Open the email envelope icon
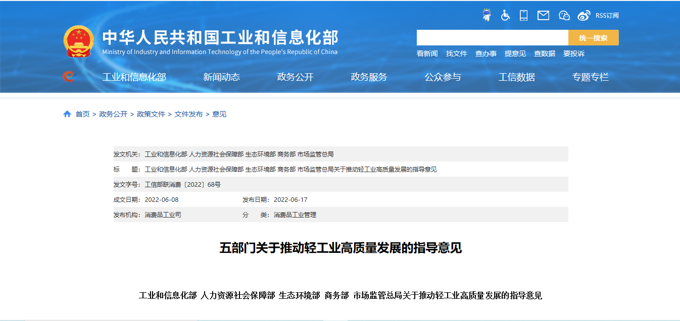 [543, 15]
